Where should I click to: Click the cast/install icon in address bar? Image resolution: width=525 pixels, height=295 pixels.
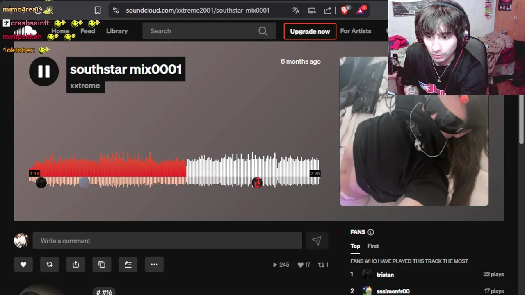312,10
